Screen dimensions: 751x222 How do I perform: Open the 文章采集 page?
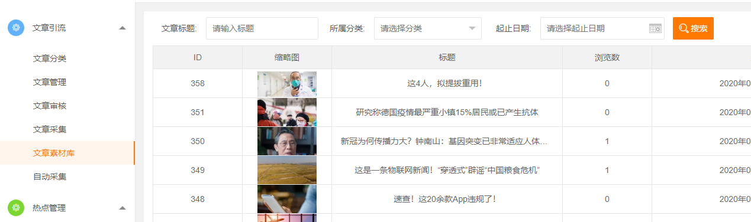pos(50,129)
